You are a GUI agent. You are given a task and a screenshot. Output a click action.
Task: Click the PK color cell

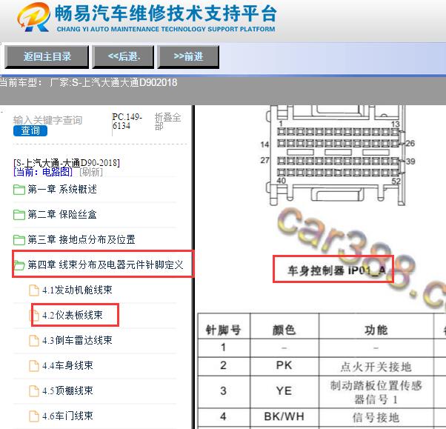click(284, 365)
